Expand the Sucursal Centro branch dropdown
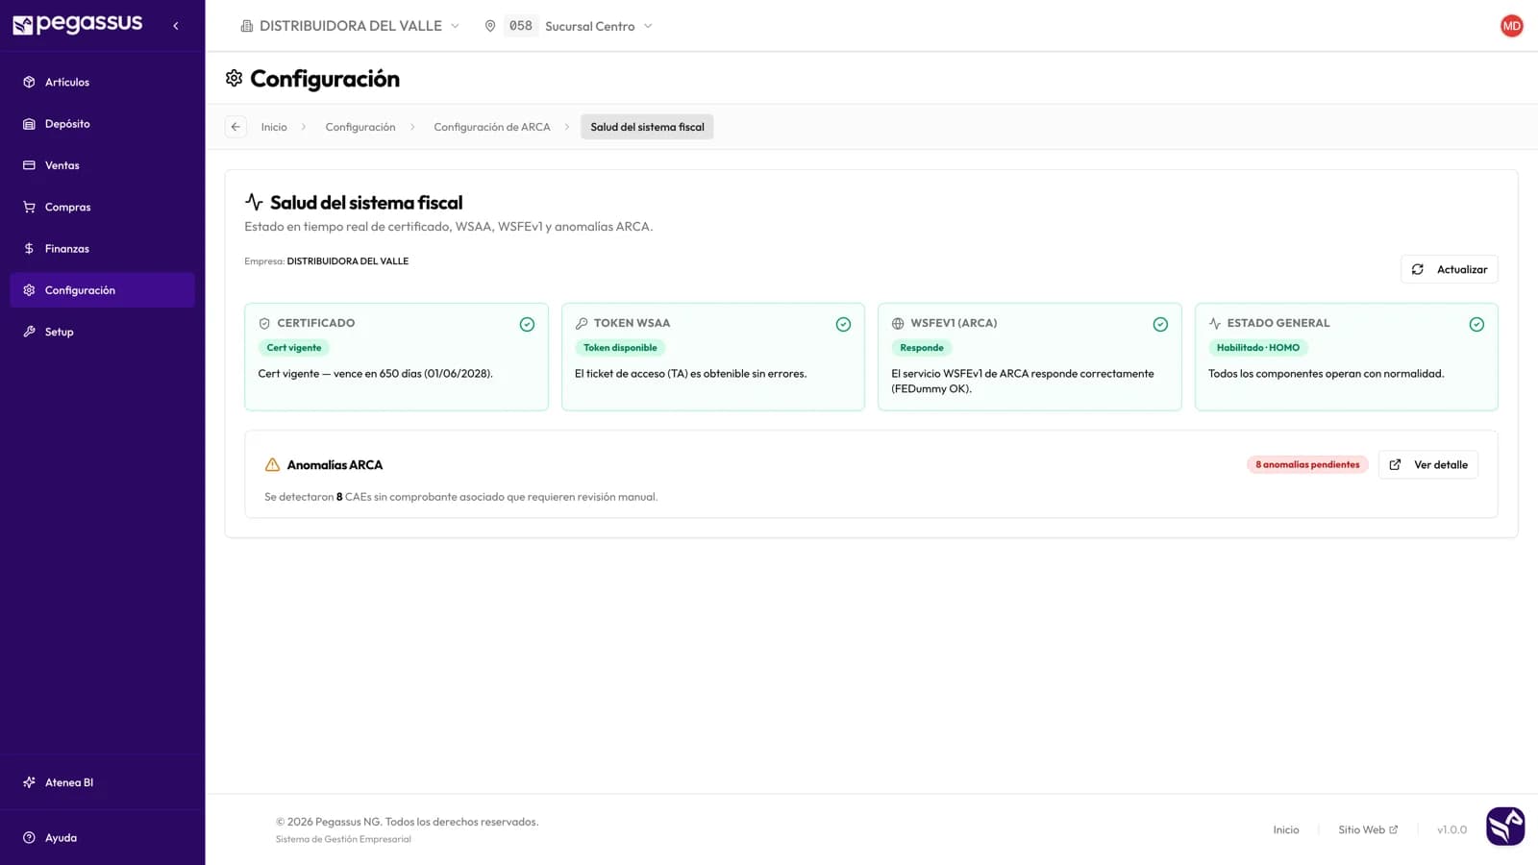The height and width of the screenshot is (865, 1538). pos(581,26)
